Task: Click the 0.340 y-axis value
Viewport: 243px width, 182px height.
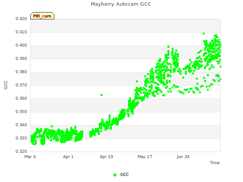Action: (x=21, y=125)
